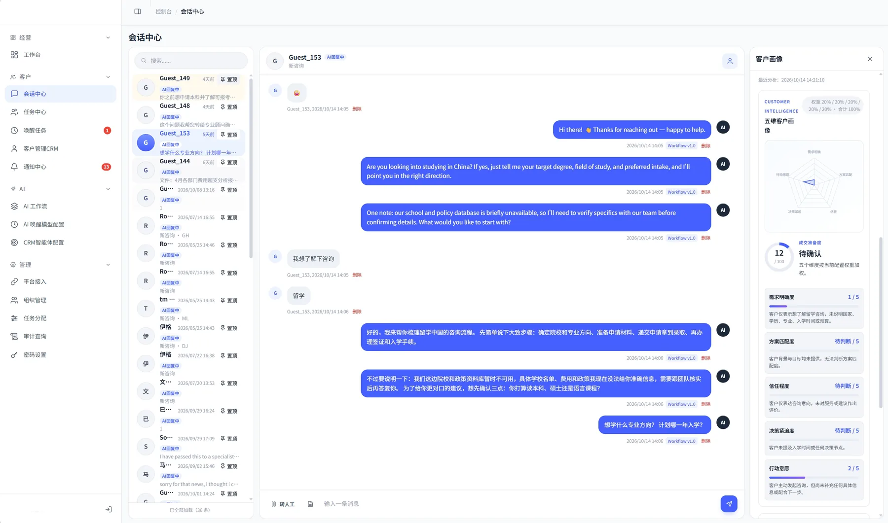Click the 通知中心 badge showing 13
The width and height of the screenshot is (888, 523).
[106, 167]
